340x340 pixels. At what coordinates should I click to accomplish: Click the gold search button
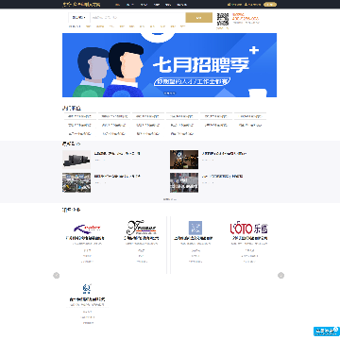[x=199, y=18]
